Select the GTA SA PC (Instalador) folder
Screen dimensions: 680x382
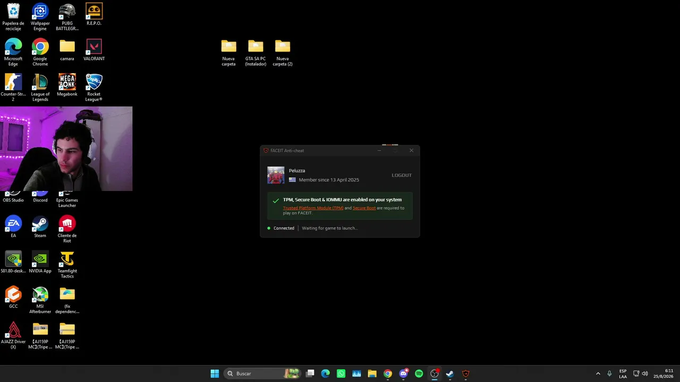pos(256,53)
